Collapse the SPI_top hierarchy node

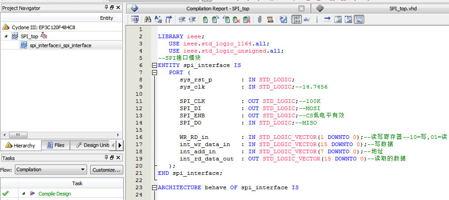click(6, 36)
